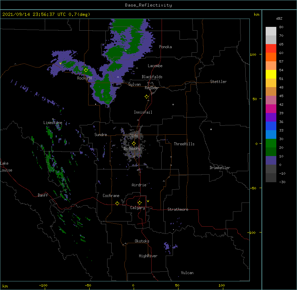
Task: Click the yellow V marker northwest of RockyMH
Action: 60,63
